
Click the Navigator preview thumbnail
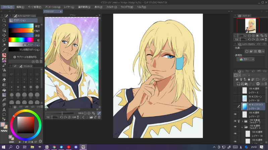250,25
